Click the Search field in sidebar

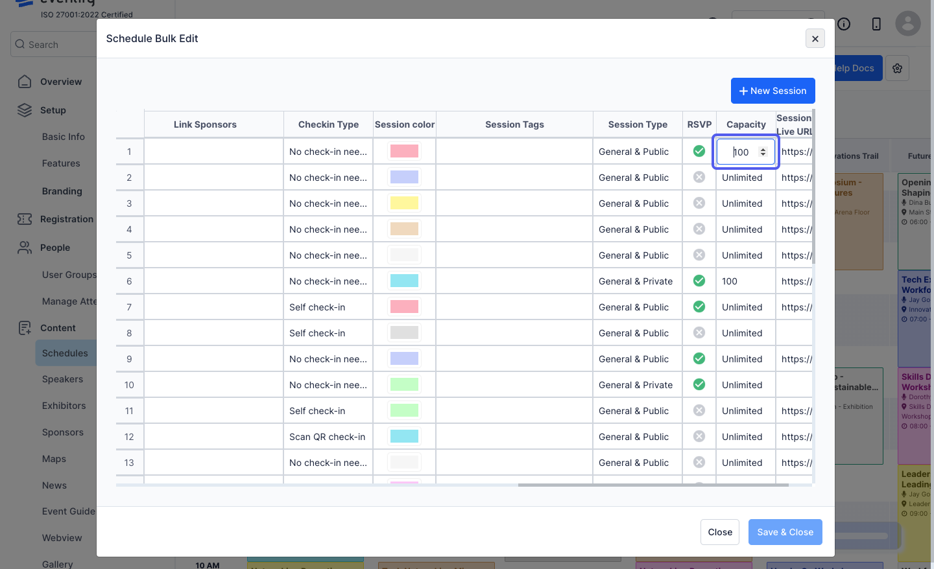(x=53, y=45)
